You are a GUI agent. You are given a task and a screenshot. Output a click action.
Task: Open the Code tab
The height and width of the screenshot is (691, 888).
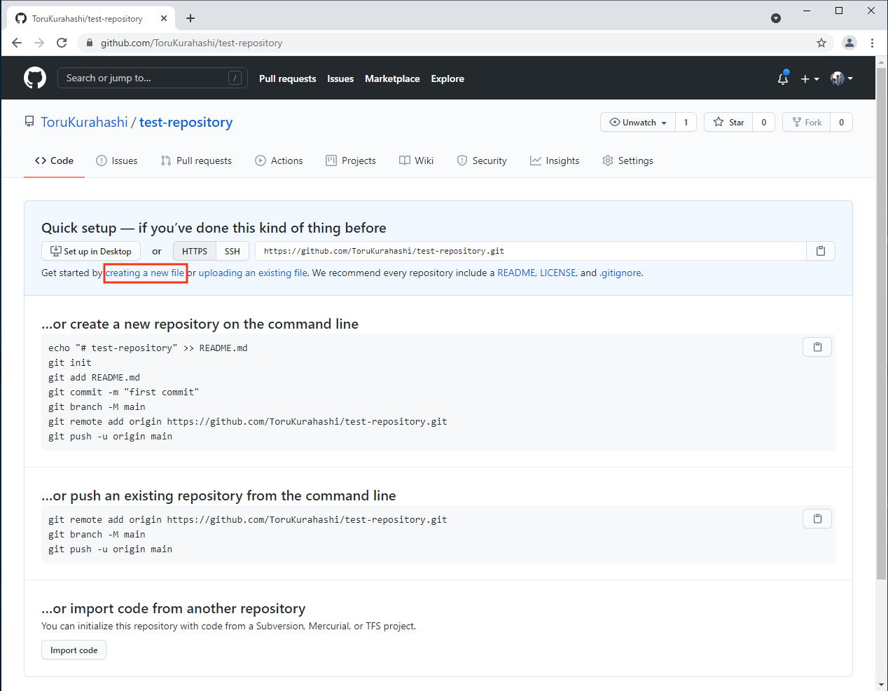(54, 160)
